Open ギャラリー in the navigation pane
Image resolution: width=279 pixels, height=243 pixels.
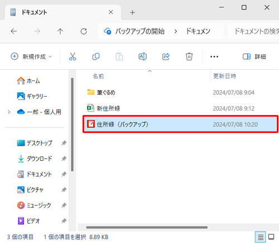click(x=32, y=96)
